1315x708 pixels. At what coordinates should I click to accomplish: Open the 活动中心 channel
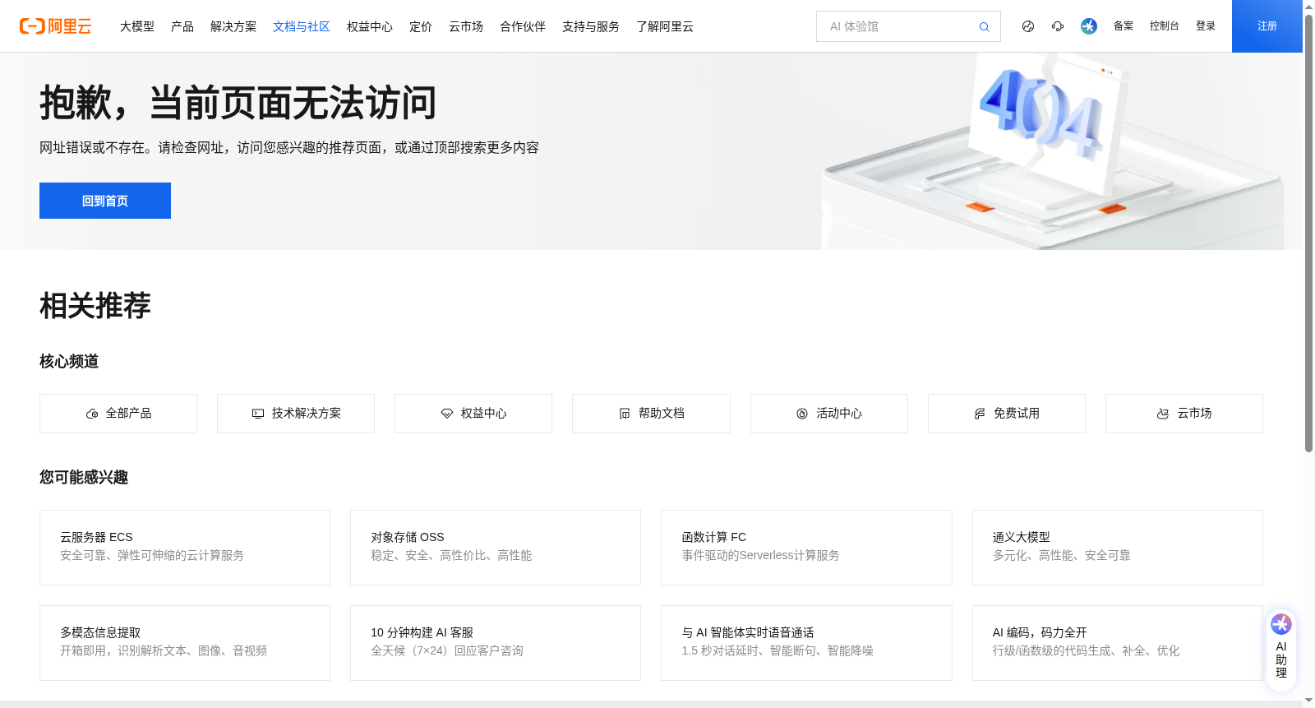point(829,414)
